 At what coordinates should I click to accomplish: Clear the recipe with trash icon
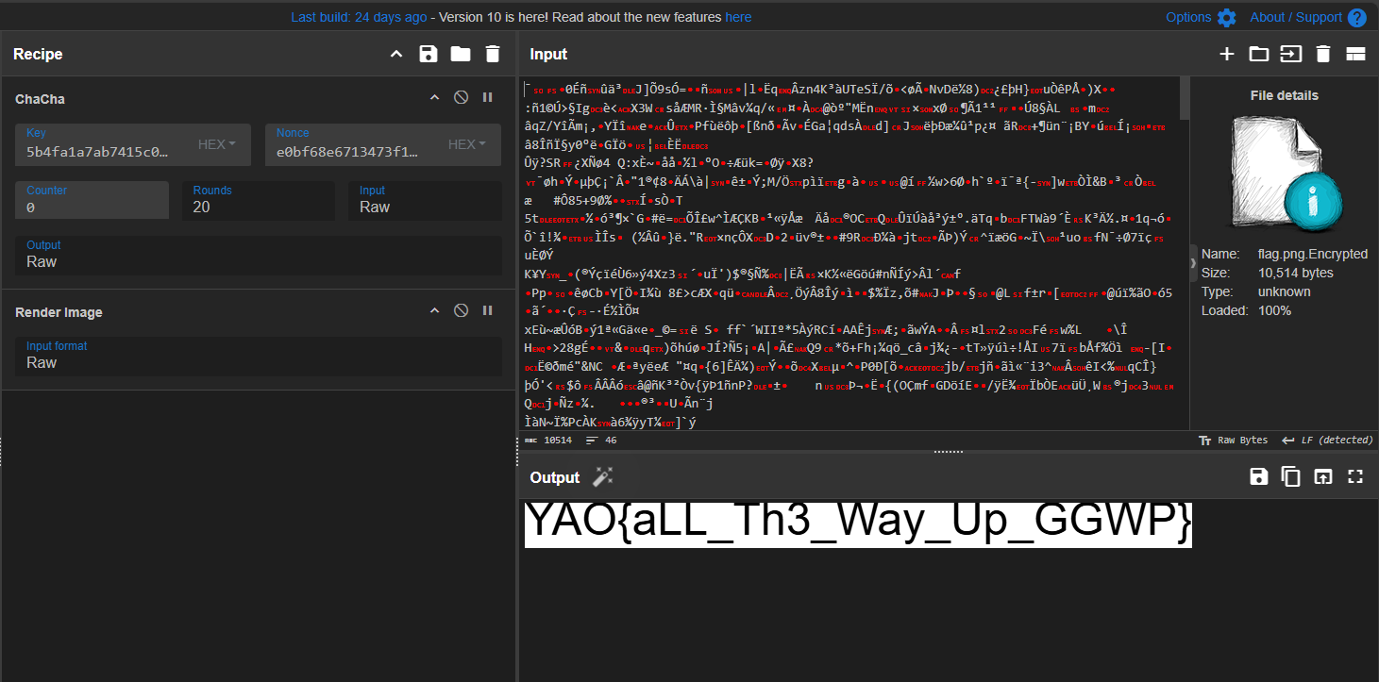492,54
